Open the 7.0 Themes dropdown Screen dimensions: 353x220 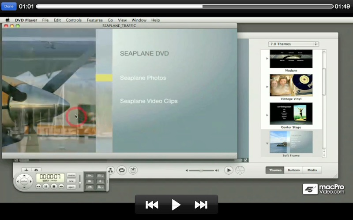[x=293, y=44]
